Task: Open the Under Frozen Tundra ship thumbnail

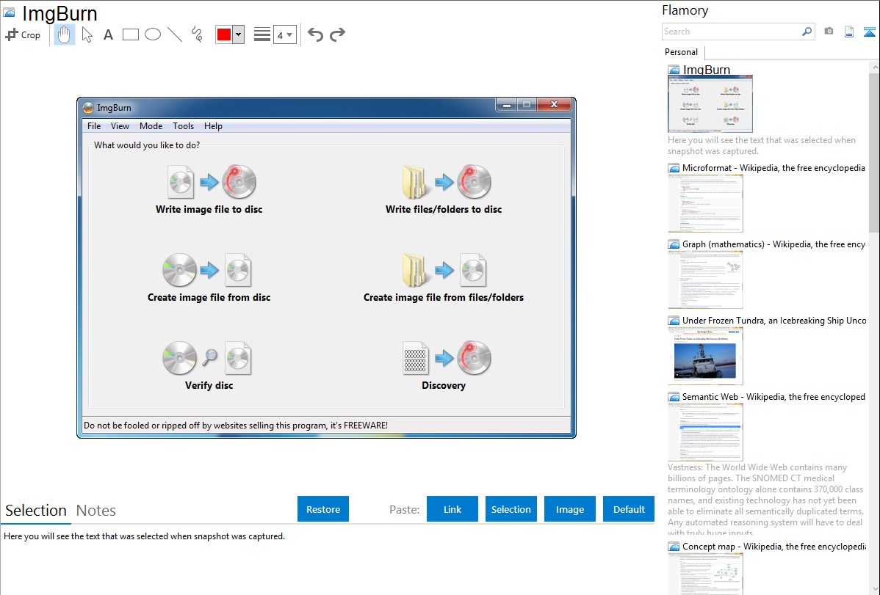Action: (705, 356)
